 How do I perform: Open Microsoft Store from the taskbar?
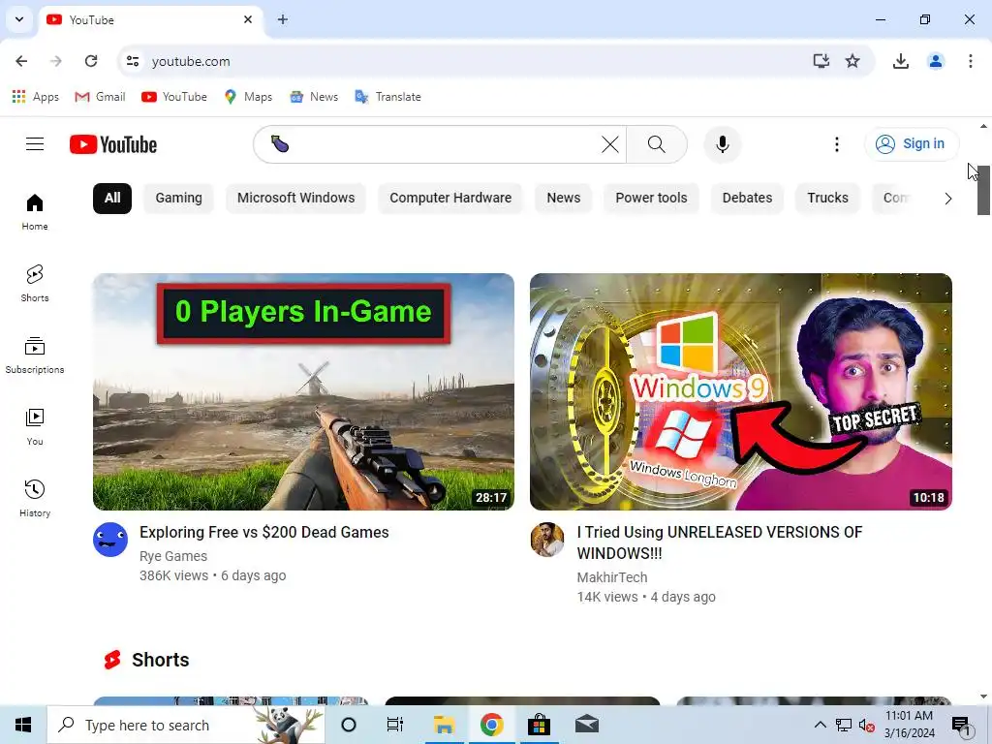539,725
